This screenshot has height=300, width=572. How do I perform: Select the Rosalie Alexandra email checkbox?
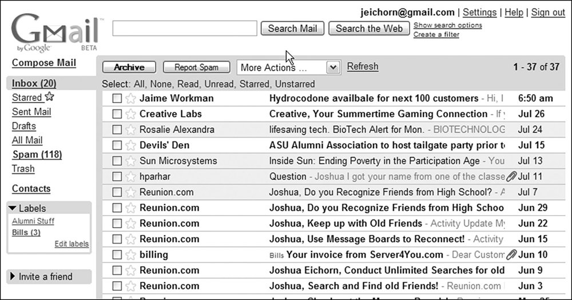coord(117,129)
